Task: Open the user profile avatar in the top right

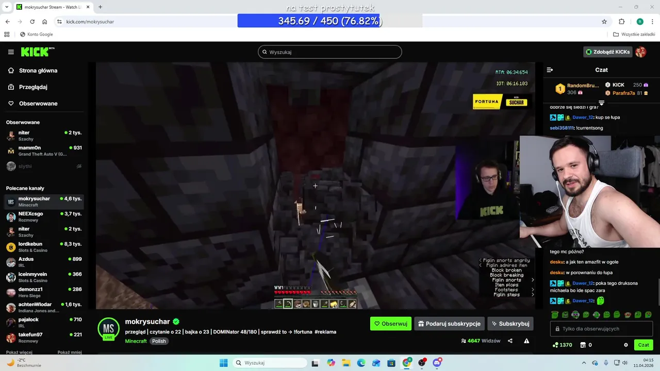Action: (x=641, y=52)
